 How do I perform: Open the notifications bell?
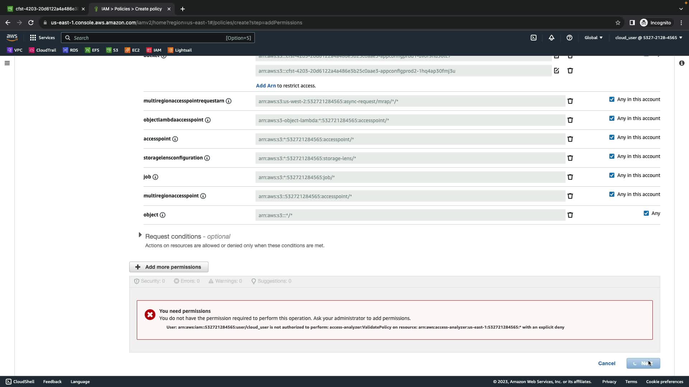pos(551,38)
